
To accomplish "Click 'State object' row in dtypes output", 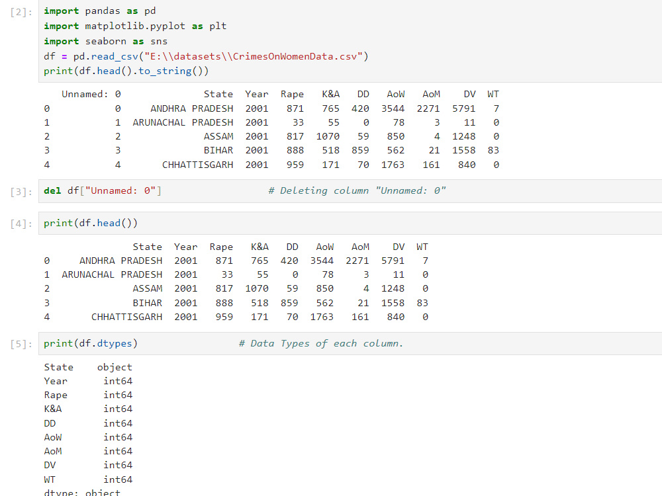I will [x=88, y=367].
